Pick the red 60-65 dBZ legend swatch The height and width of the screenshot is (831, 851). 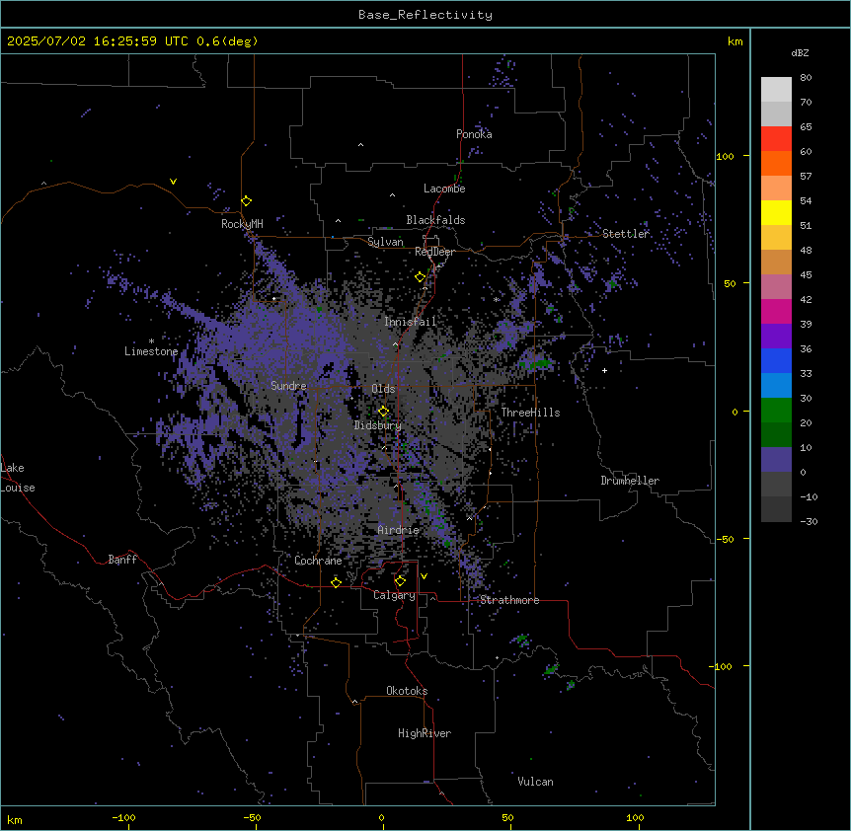pyautogui.click(x=776, y=139)
